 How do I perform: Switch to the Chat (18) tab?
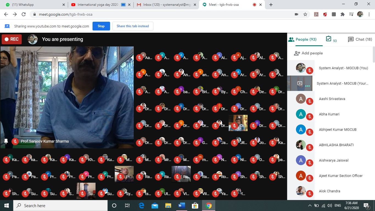coord(360,39)
